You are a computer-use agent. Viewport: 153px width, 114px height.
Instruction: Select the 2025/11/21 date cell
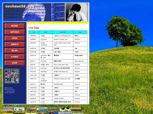[x=34, y=80]
